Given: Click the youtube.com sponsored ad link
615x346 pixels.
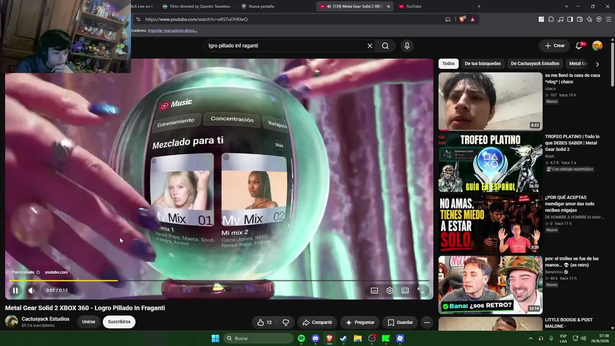Looking at the screenshot, I should [56, 272].
